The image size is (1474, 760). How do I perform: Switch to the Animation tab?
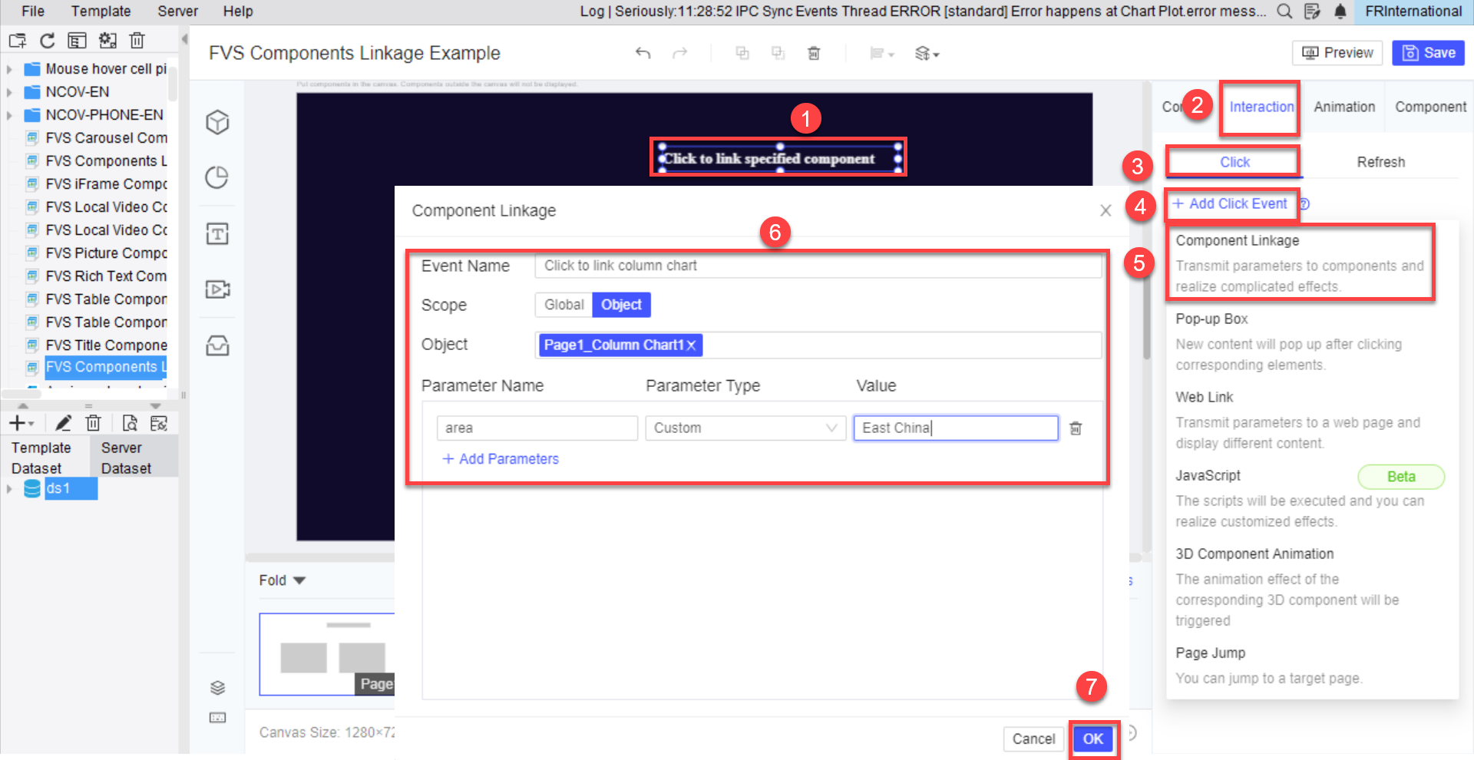click(1343, 107)
